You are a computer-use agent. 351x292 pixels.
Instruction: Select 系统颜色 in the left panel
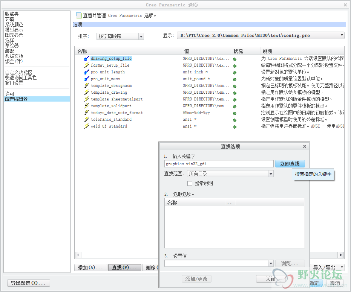[x=14, y=24]
